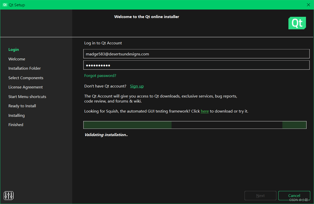Open the Ready to Install step
This screenshot has height=204, width=314.
click(22, 106)
